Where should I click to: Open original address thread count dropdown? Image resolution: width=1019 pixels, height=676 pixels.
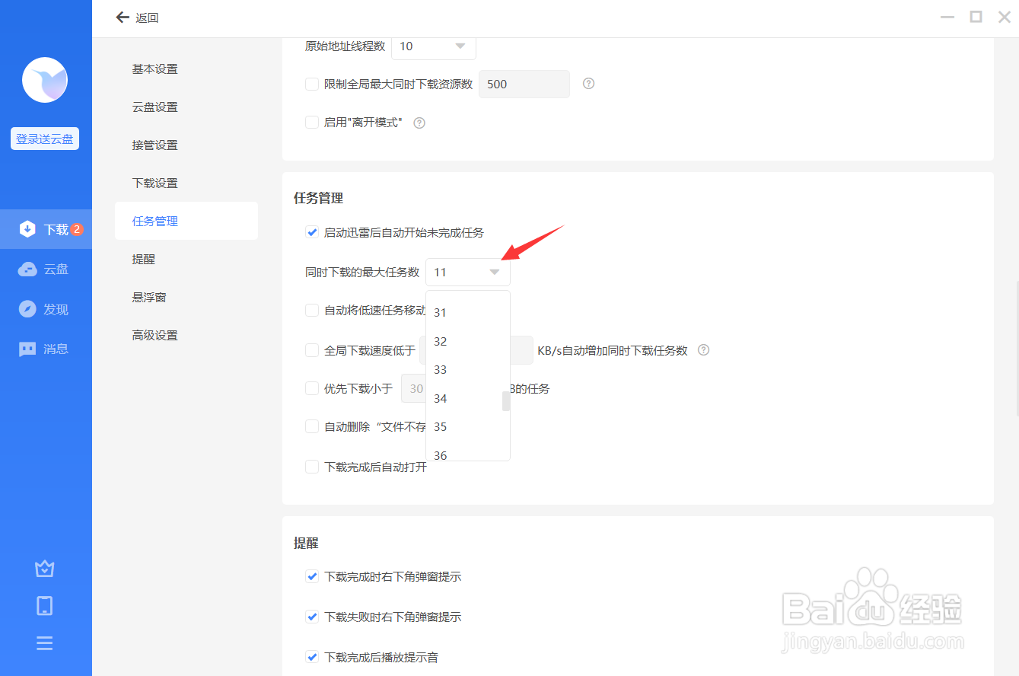coord(434,46)
